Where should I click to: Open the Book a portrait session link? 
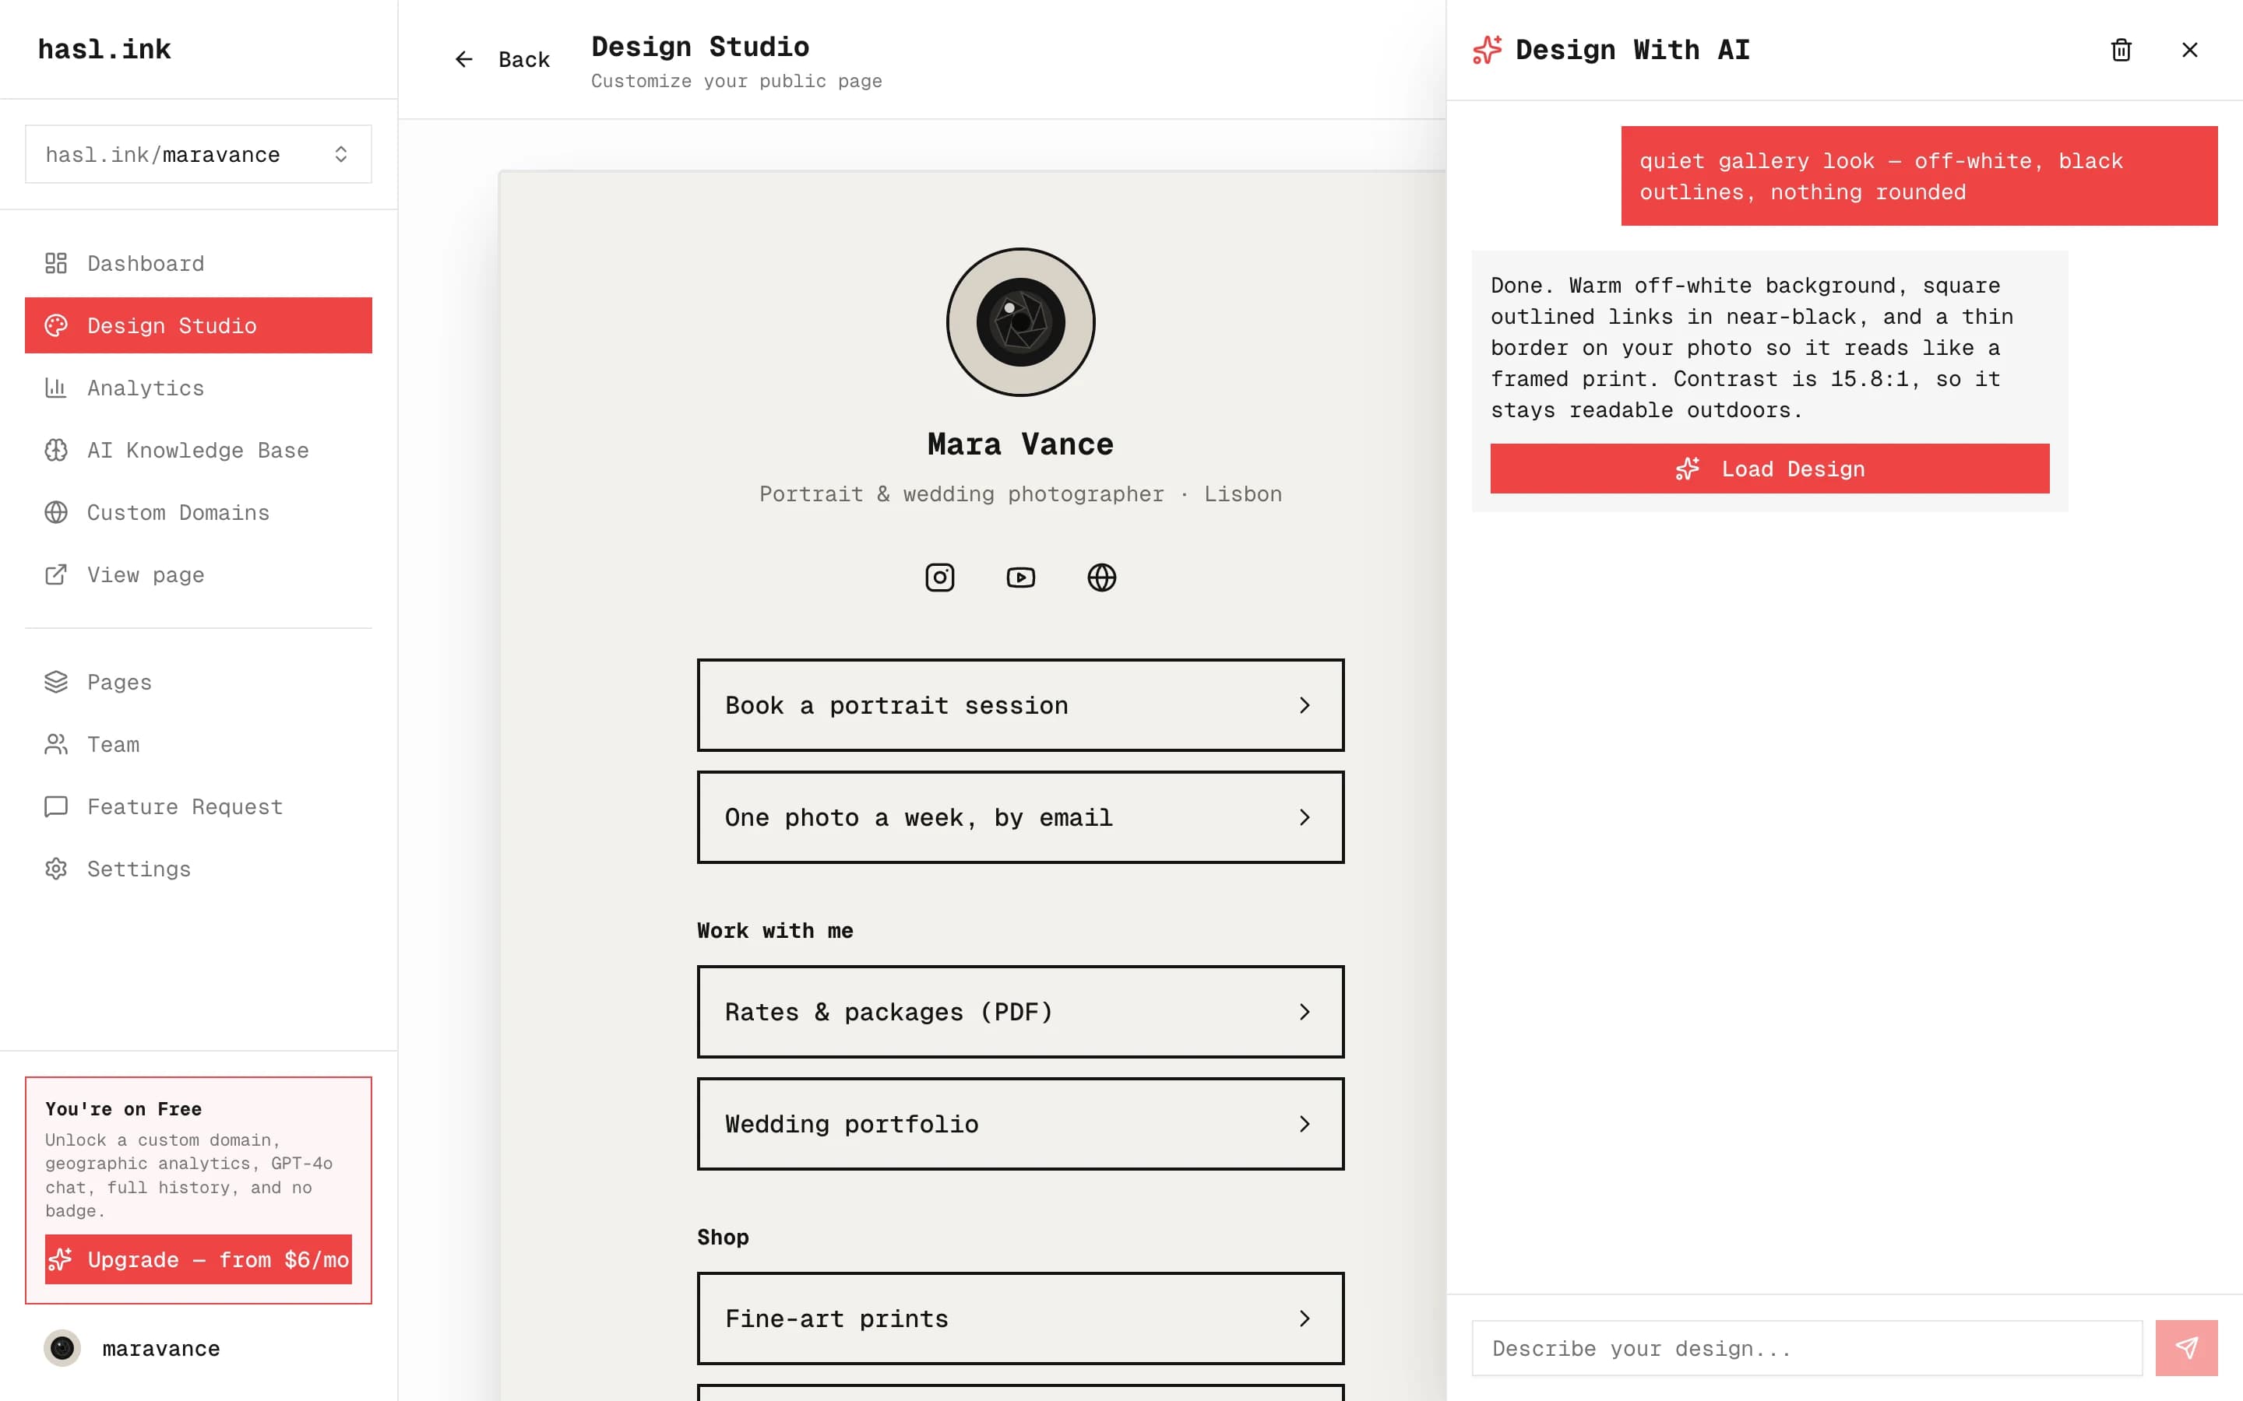coord(1020,705)
